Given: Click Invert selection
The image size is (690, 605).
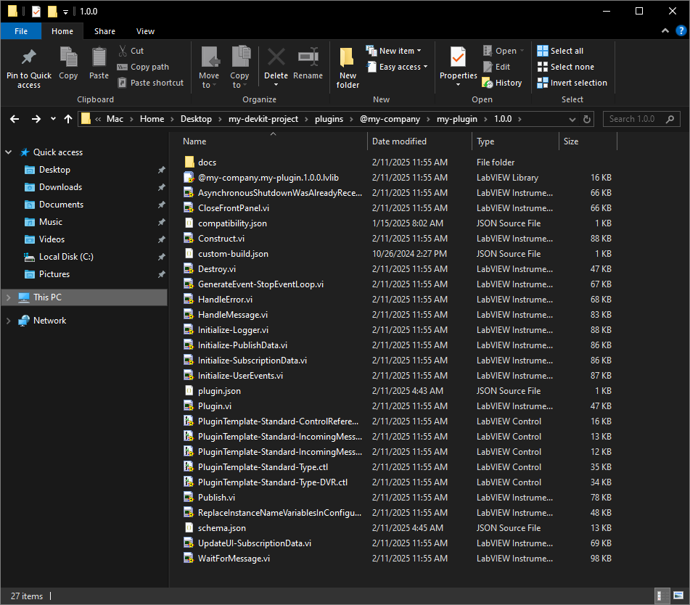Looking at the screenshot, I should (572, 82).
